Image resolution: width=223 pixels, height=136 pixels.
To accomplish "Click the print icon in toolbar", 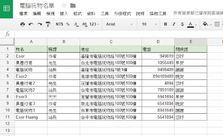I will tap(22, 24).
